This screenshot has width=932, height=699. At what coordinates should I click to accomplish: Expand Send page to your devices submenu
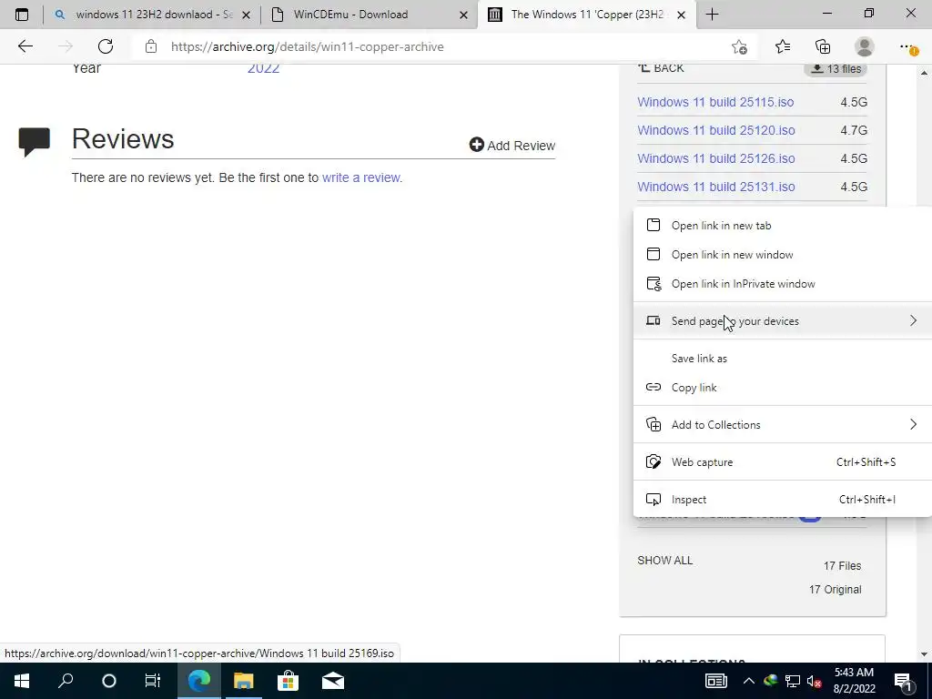[x=782, y=321]
